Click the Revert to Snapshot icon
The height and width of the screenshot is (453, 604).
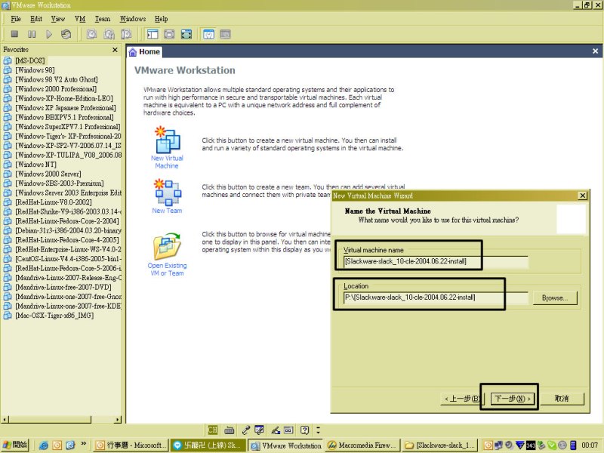pos(109,34)
